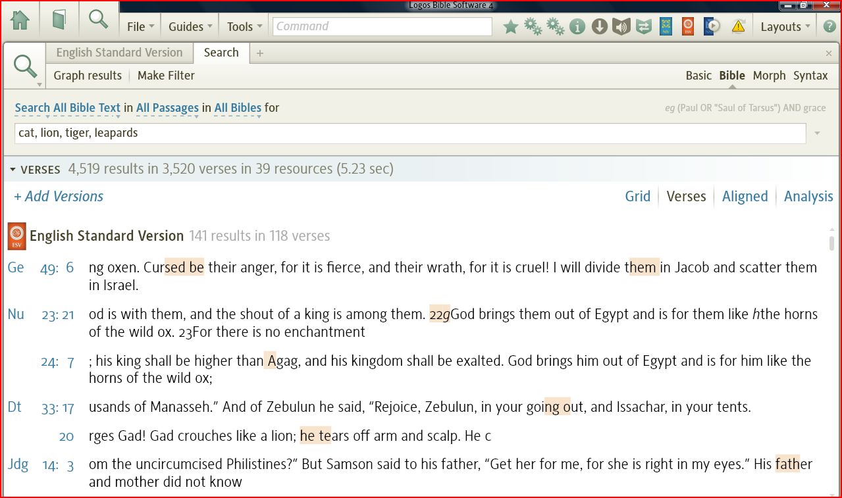Image resolution: width=842 pixels, height=498 pixels.
Task: Select the Search tab
Action: 221,53
